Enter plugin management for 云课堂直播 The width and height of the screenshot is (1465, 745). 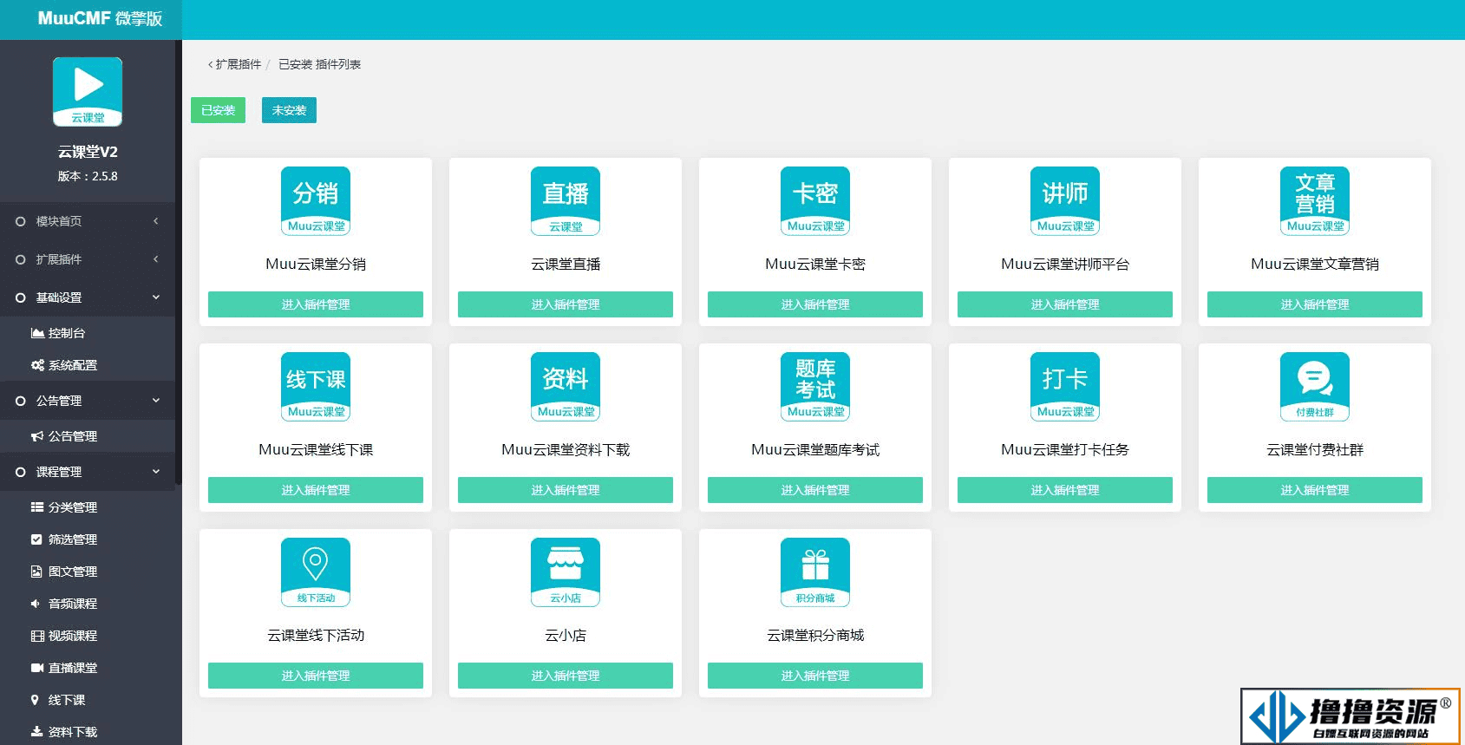[566, 304]
